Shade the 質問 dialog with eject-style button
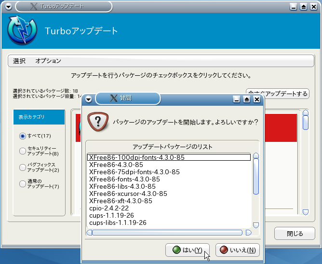Viewport: 322px width, 264px height. coord(247,99)
